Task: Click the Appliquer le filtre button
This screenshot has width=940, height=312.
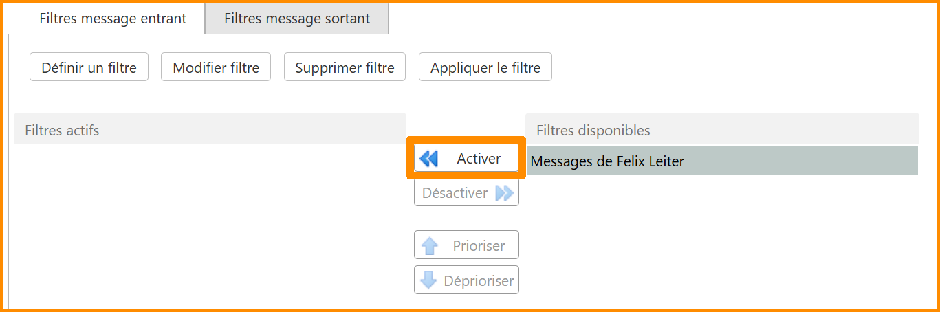Action: pos(485,67)
